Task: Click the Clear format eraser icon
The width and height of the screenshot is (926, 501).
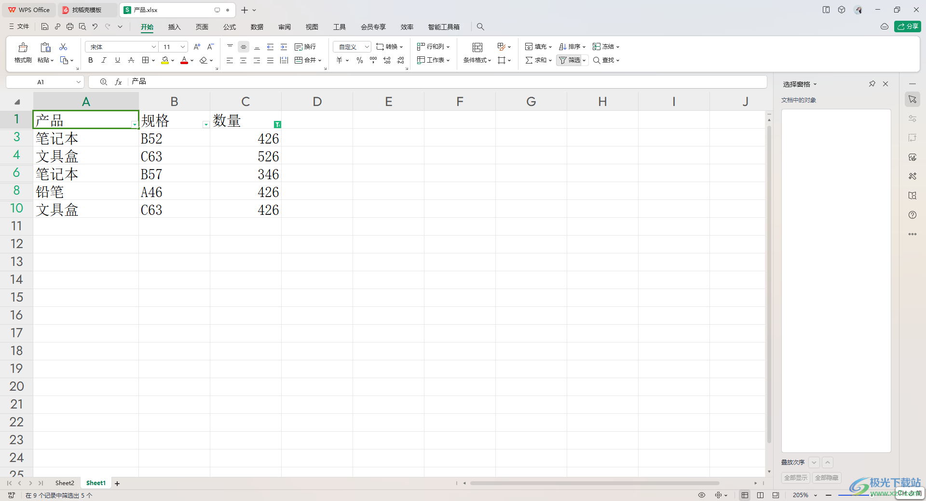Action: 204,60
